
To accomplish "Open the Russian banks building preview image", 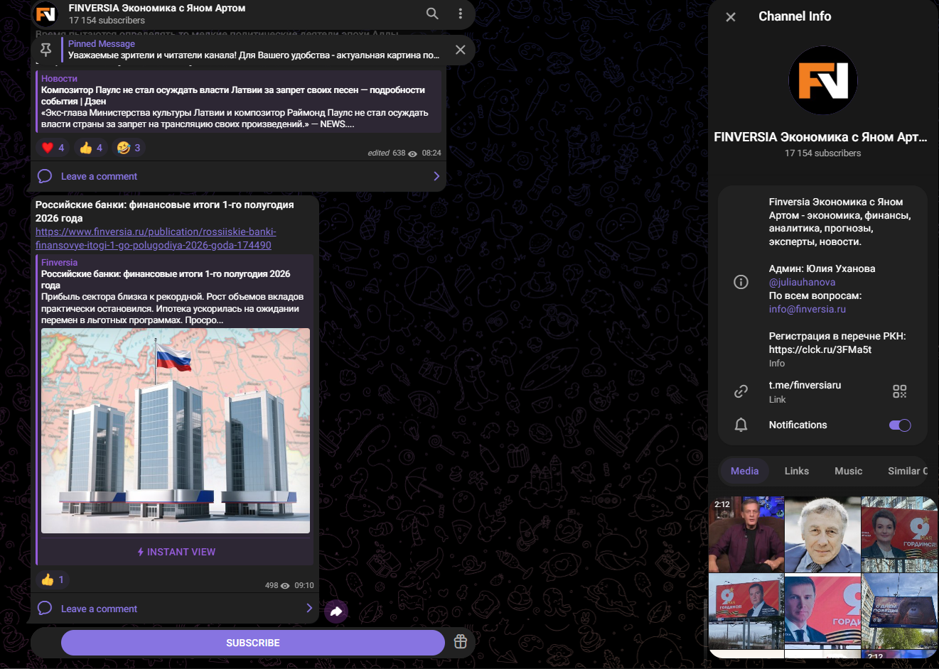I will coord(176,430).
